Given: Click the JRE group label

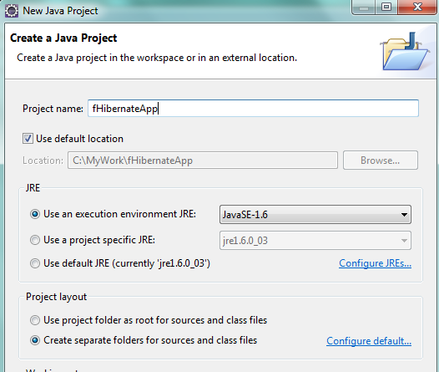Looking at the screenshot, I should click(33, 188).
